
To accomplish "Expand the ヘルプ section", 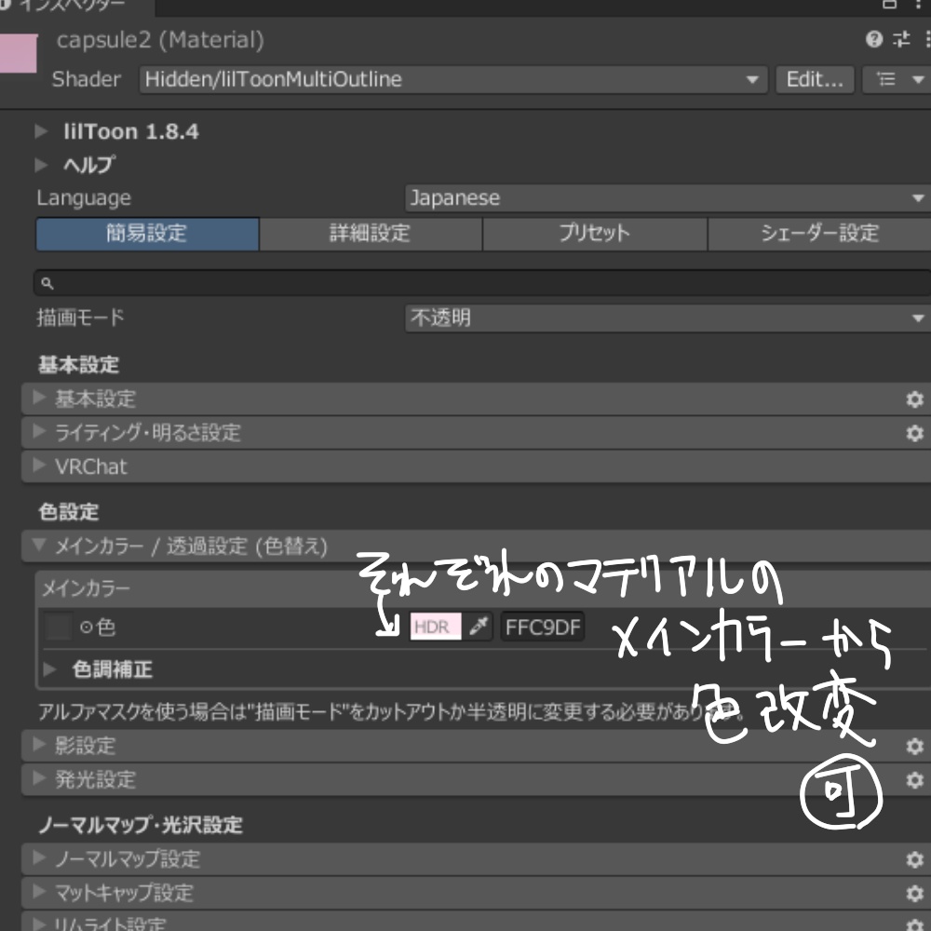I will (x=41, y=164).
